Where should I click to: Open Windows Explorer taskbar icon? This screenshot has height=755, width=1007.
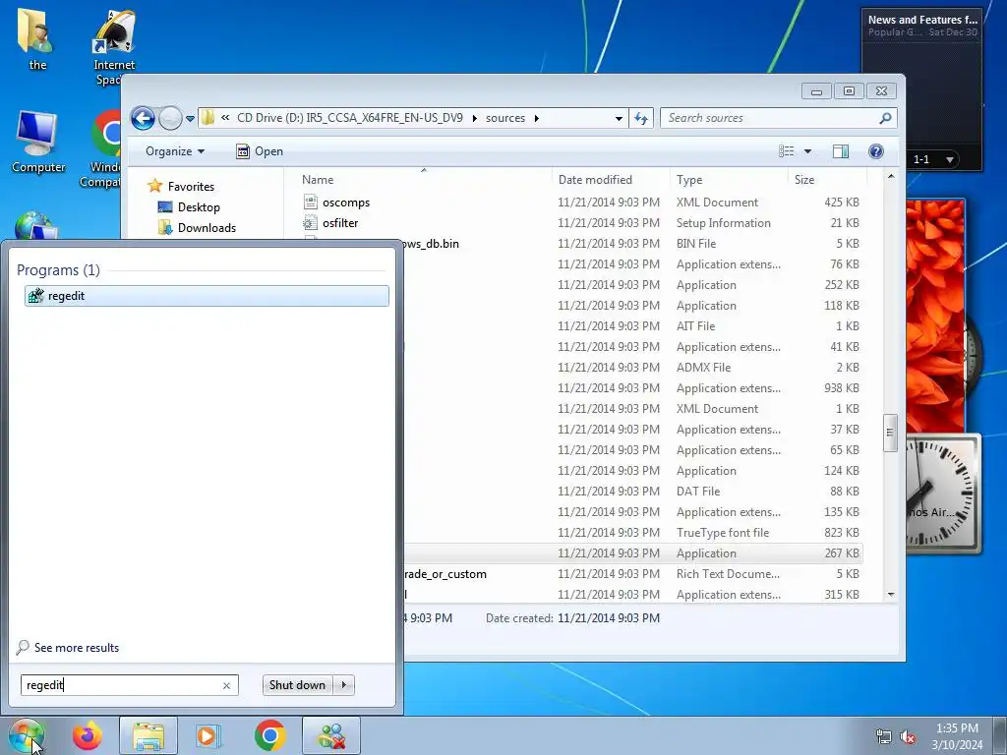[148, 735]
